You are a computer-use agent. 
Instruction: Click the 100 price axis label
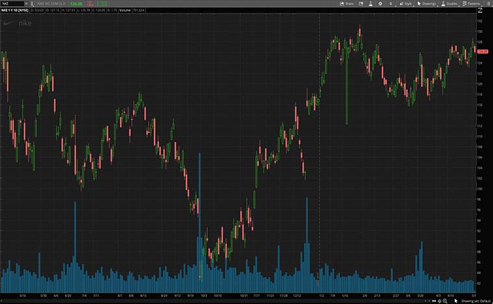[x=479, y=188]
